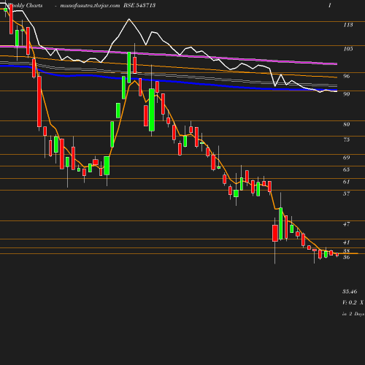The width and height of the screenshot is (365, 365).
Task: Click the 'in 2 Days' text
Action: tap(353, 314)
